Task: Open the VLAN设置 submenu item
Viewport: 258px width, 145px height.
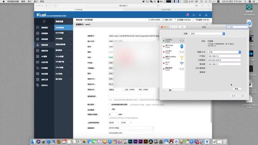Action: coord(64,56)
